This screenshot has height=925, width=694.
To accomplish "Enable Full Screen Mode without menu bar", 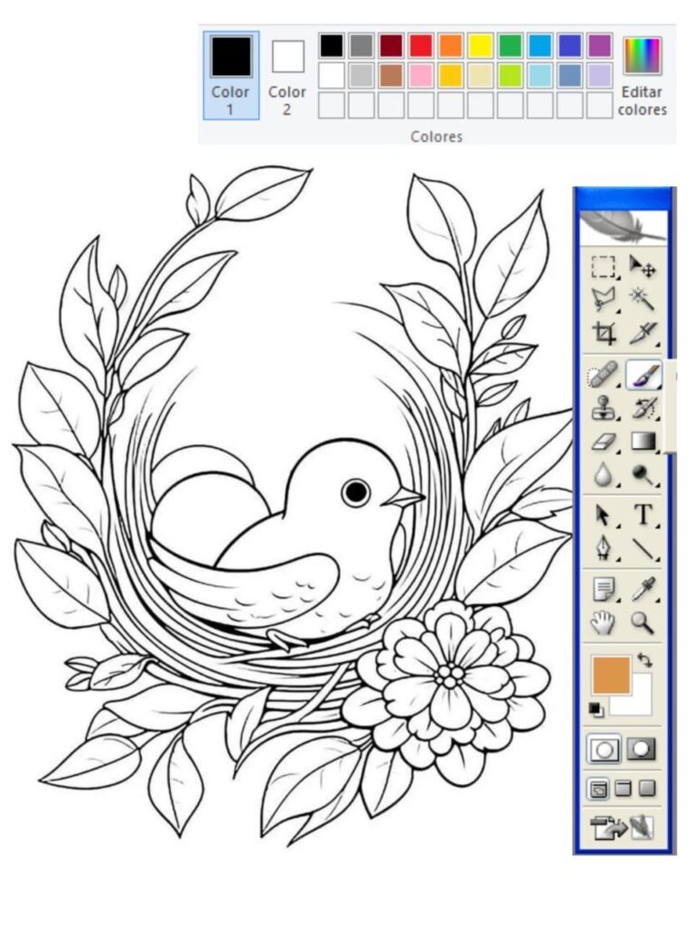I will [647, 788].
